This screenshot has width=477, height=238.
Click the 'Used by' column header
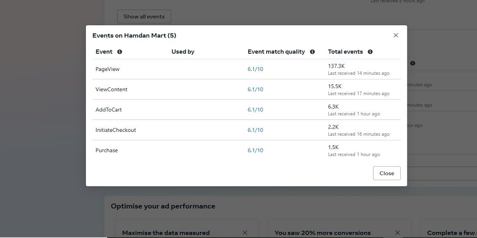point(183,52)
